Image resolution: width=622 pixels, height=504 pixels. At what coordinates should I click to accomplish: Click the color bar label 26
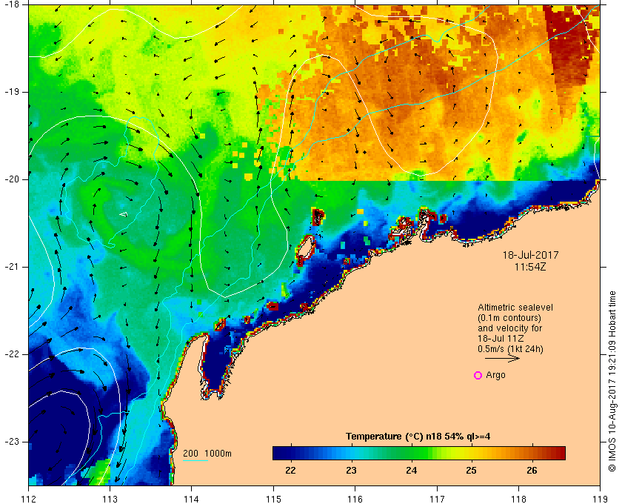tap(532, 471)
